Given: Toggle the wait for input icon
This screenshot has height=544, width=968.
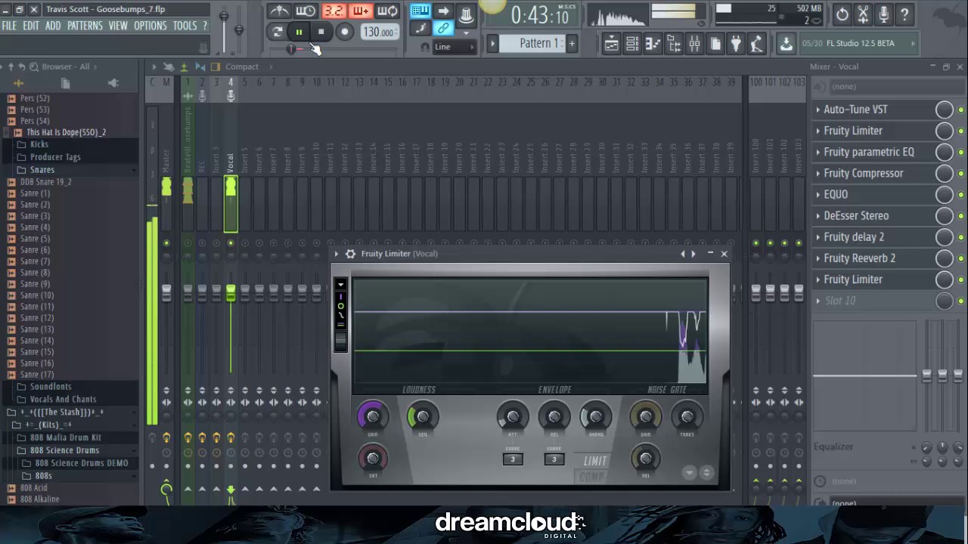Looking at the screenshot, I should [306, 11].
